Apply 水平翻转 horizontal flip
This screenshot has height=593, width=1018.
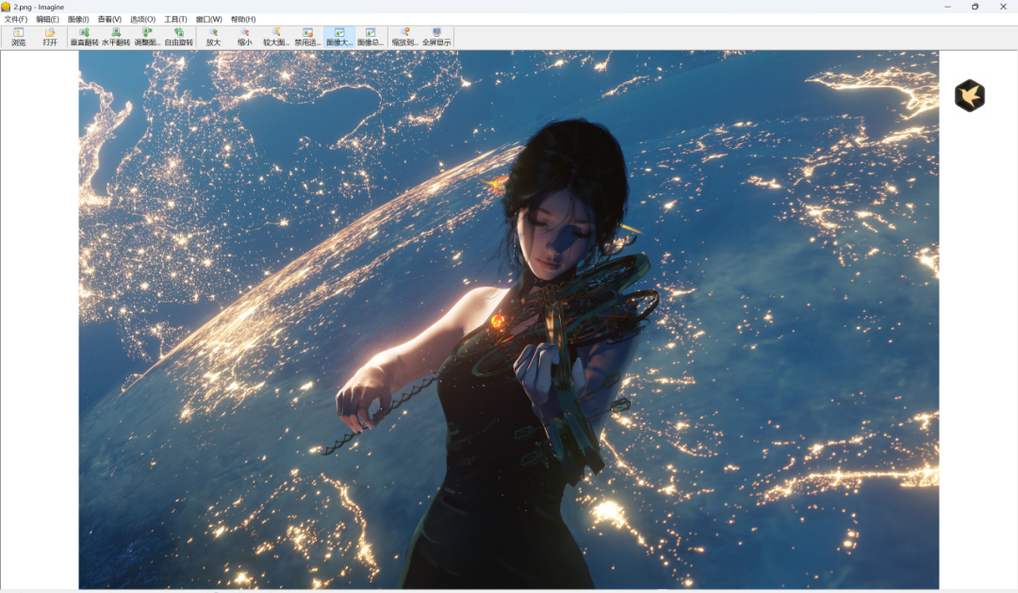(x=116, y=37)
